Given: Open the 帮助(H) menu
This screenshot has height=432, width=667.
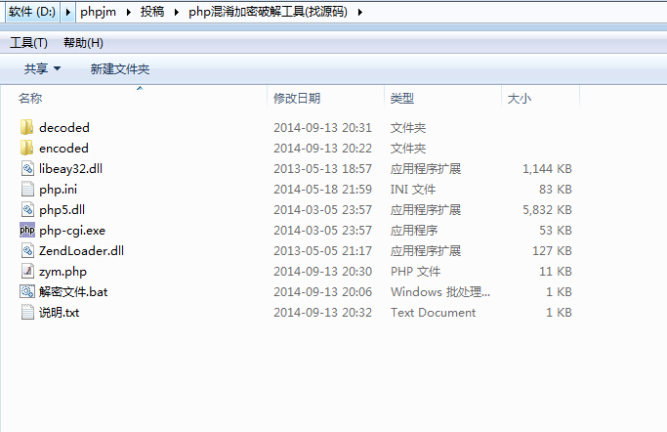Looking at the screenshot, I should (83, 43).
